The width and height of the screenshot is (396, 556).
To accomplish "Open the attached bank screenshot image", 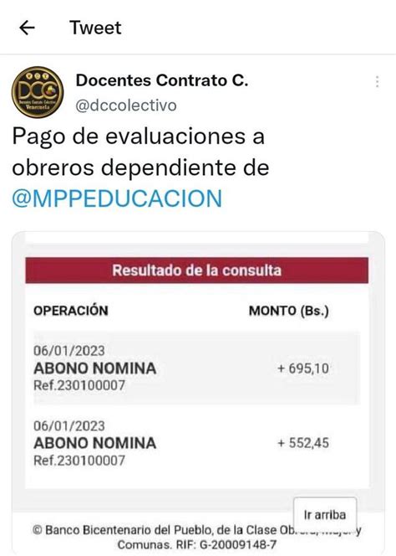I will [x=198, y=393].
